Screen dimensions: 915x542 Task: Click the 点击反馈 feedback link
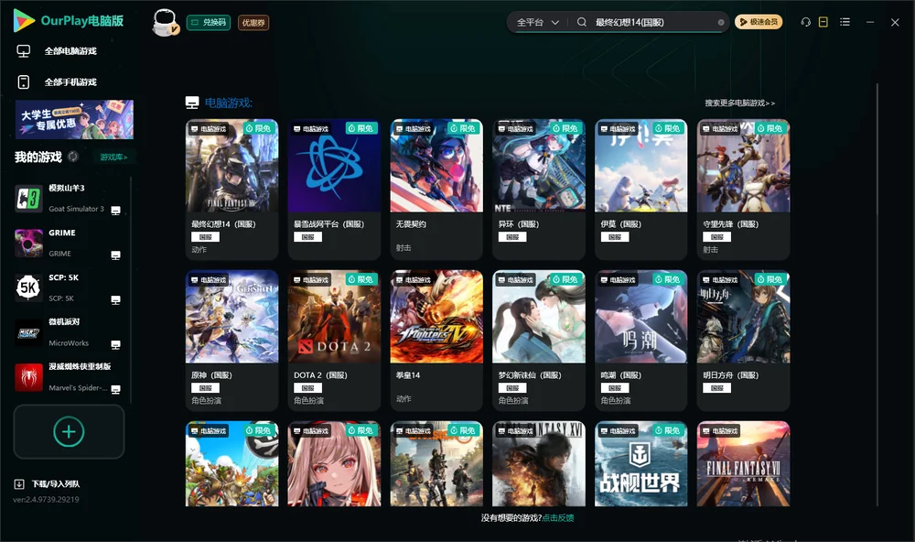pos(558,517)
